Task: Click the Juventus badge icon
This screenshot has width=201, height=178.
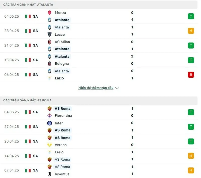Action: point(50,174)
